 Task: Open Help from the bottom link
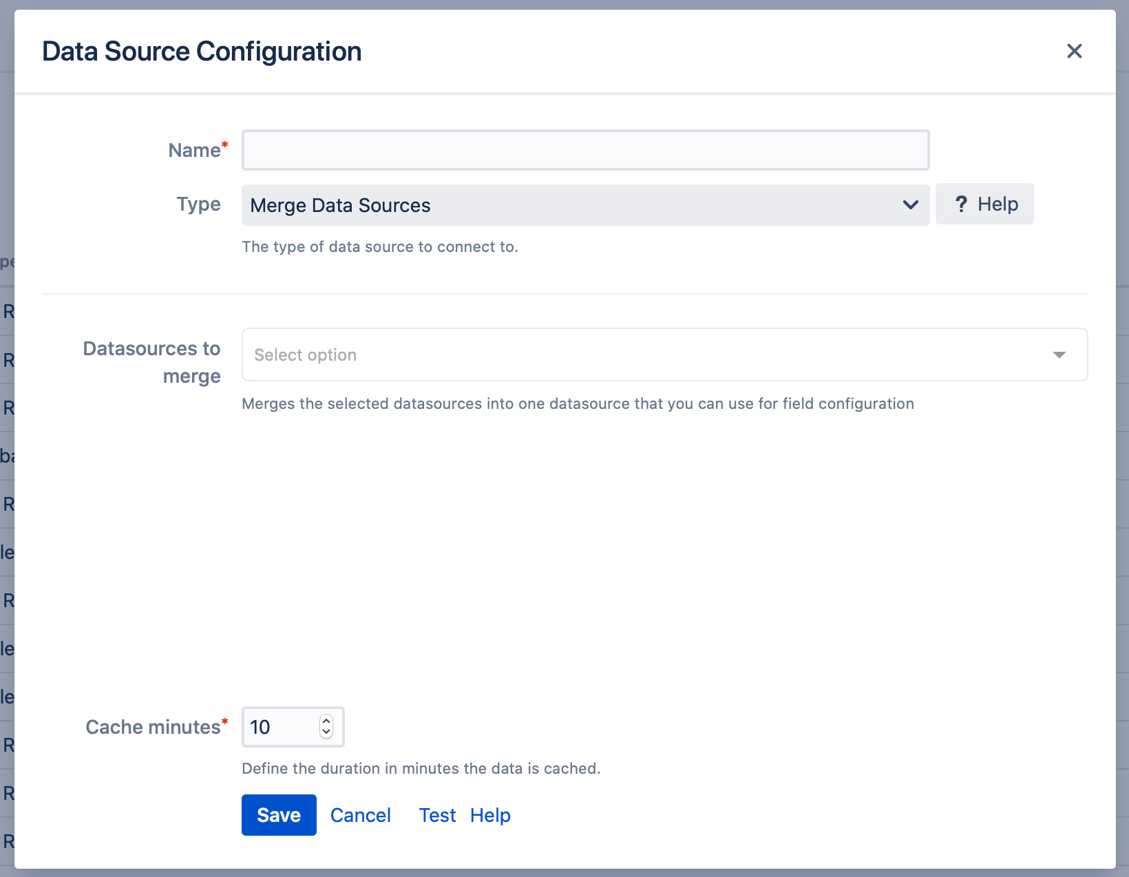(x=489, y=815)
